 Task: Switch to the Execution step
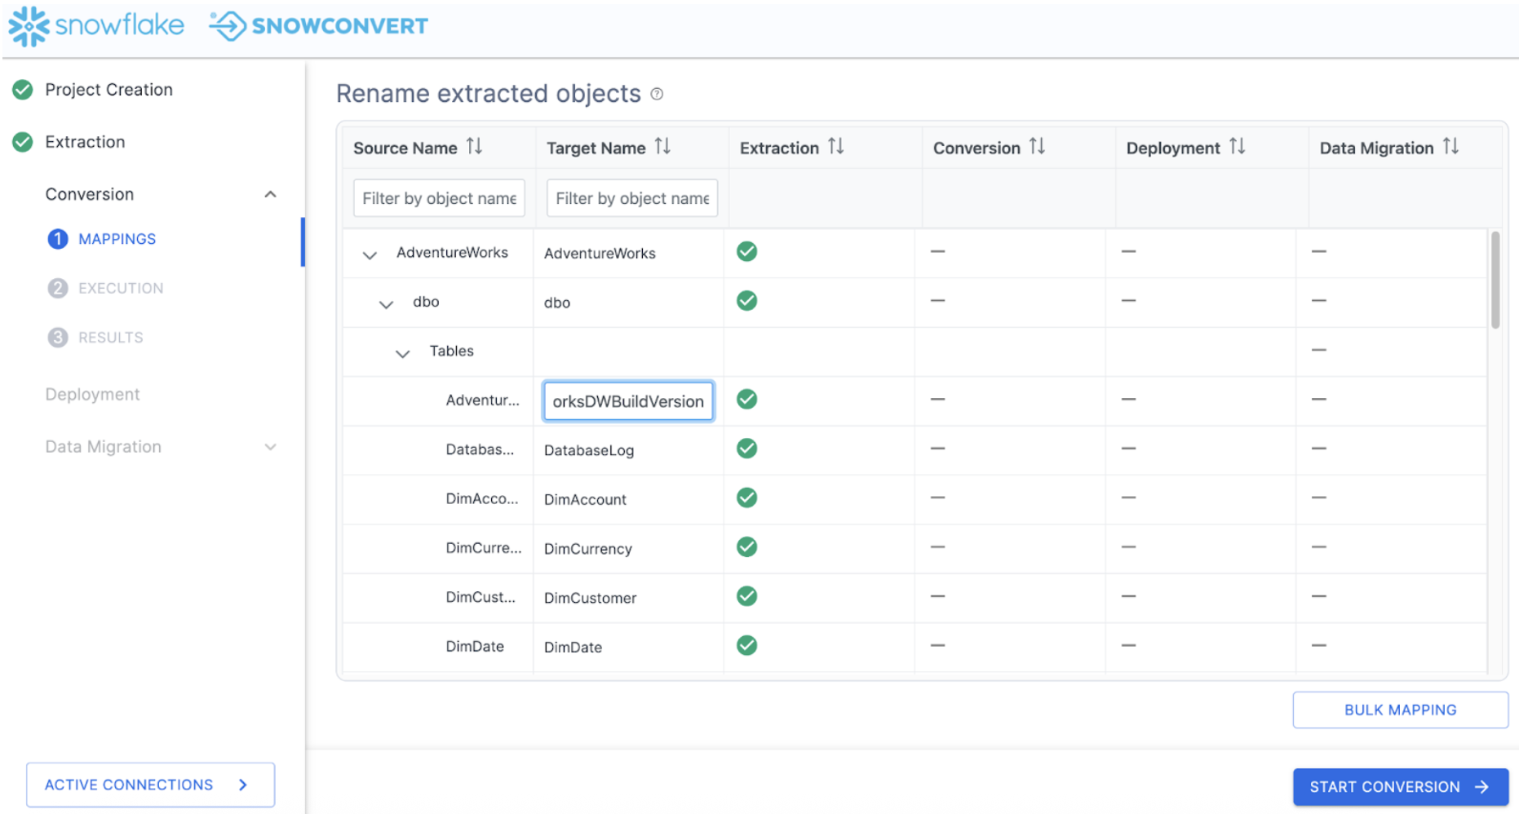coord(57,288)
